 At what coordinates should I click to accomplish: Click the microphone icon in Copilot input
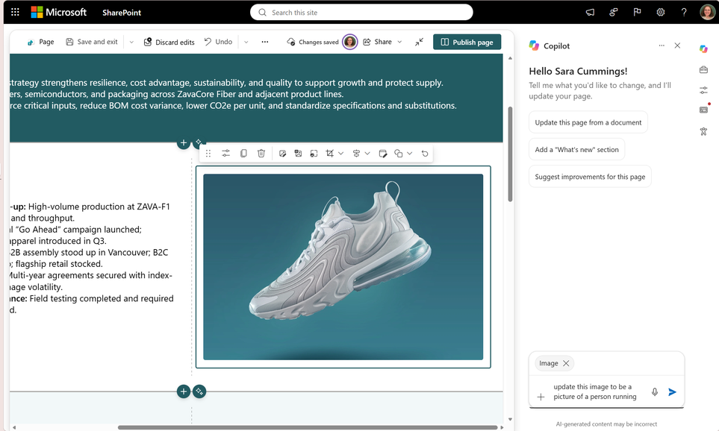pyautogui.click(x=655, y=391)
